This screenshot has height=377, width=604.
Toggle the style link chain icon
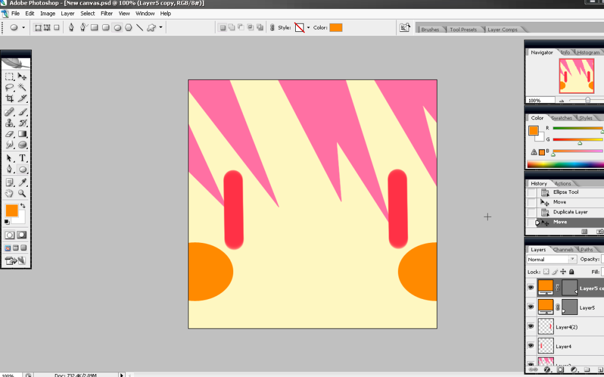[272, 28]
